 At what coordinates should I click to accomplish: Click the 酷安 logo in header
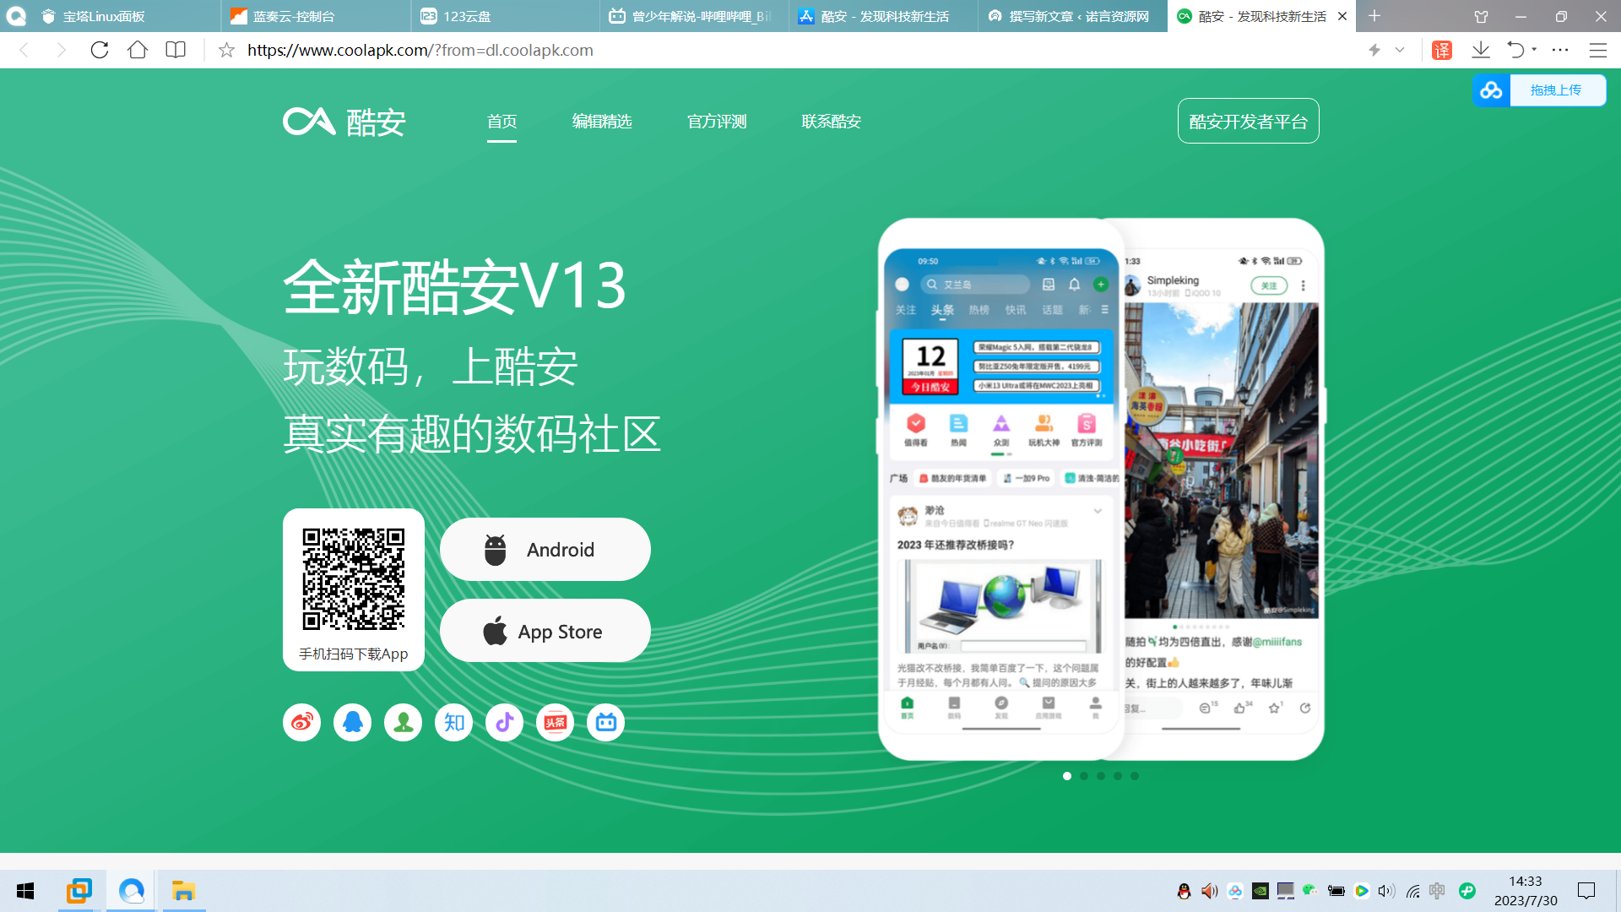click(x=344, y=122)
